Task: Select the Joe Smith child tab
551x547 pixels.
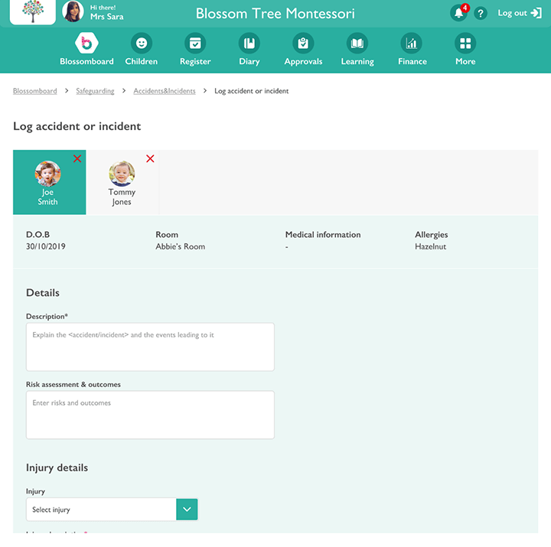Action: point(48,184)
